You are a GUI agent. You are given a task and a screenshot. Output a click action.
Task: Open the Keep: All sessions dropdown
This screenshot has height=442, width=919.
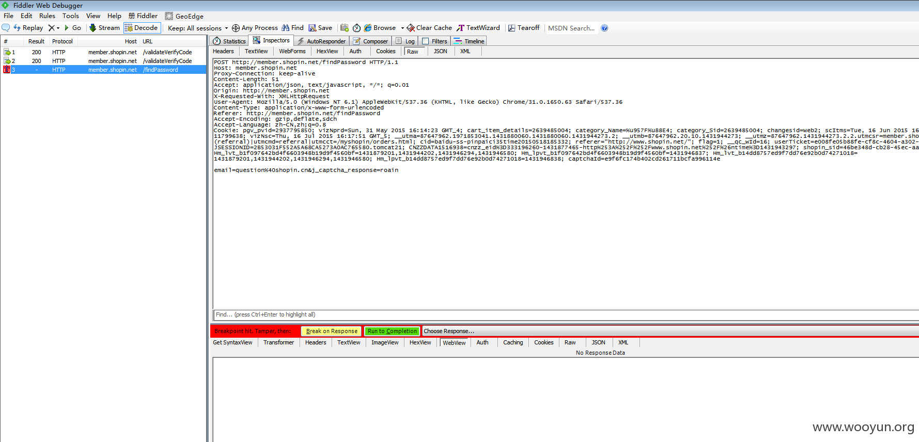pos(198,28)
